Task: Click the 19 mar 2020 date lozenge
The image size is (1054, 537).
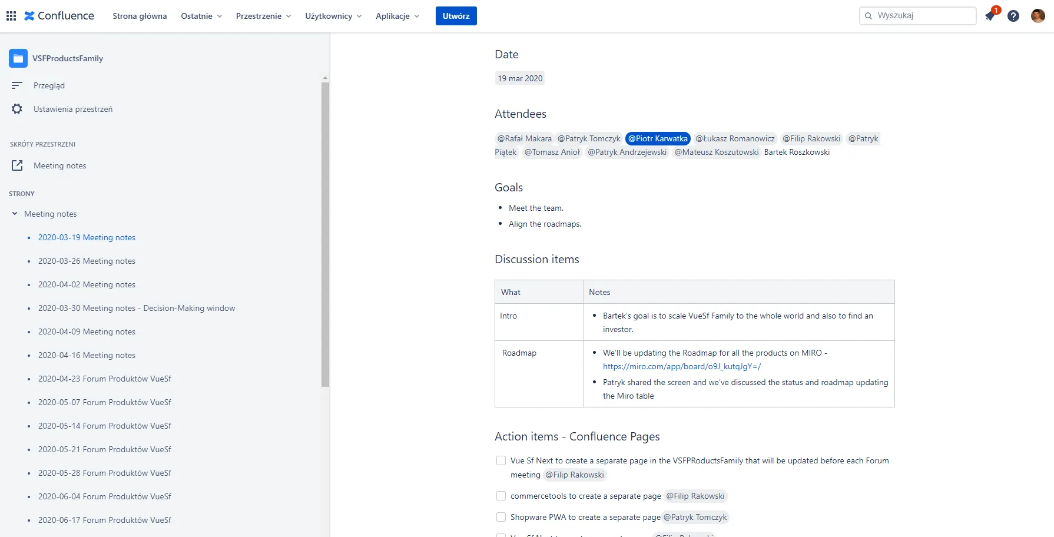Action: pyautogui.click(x=520, y=78)
